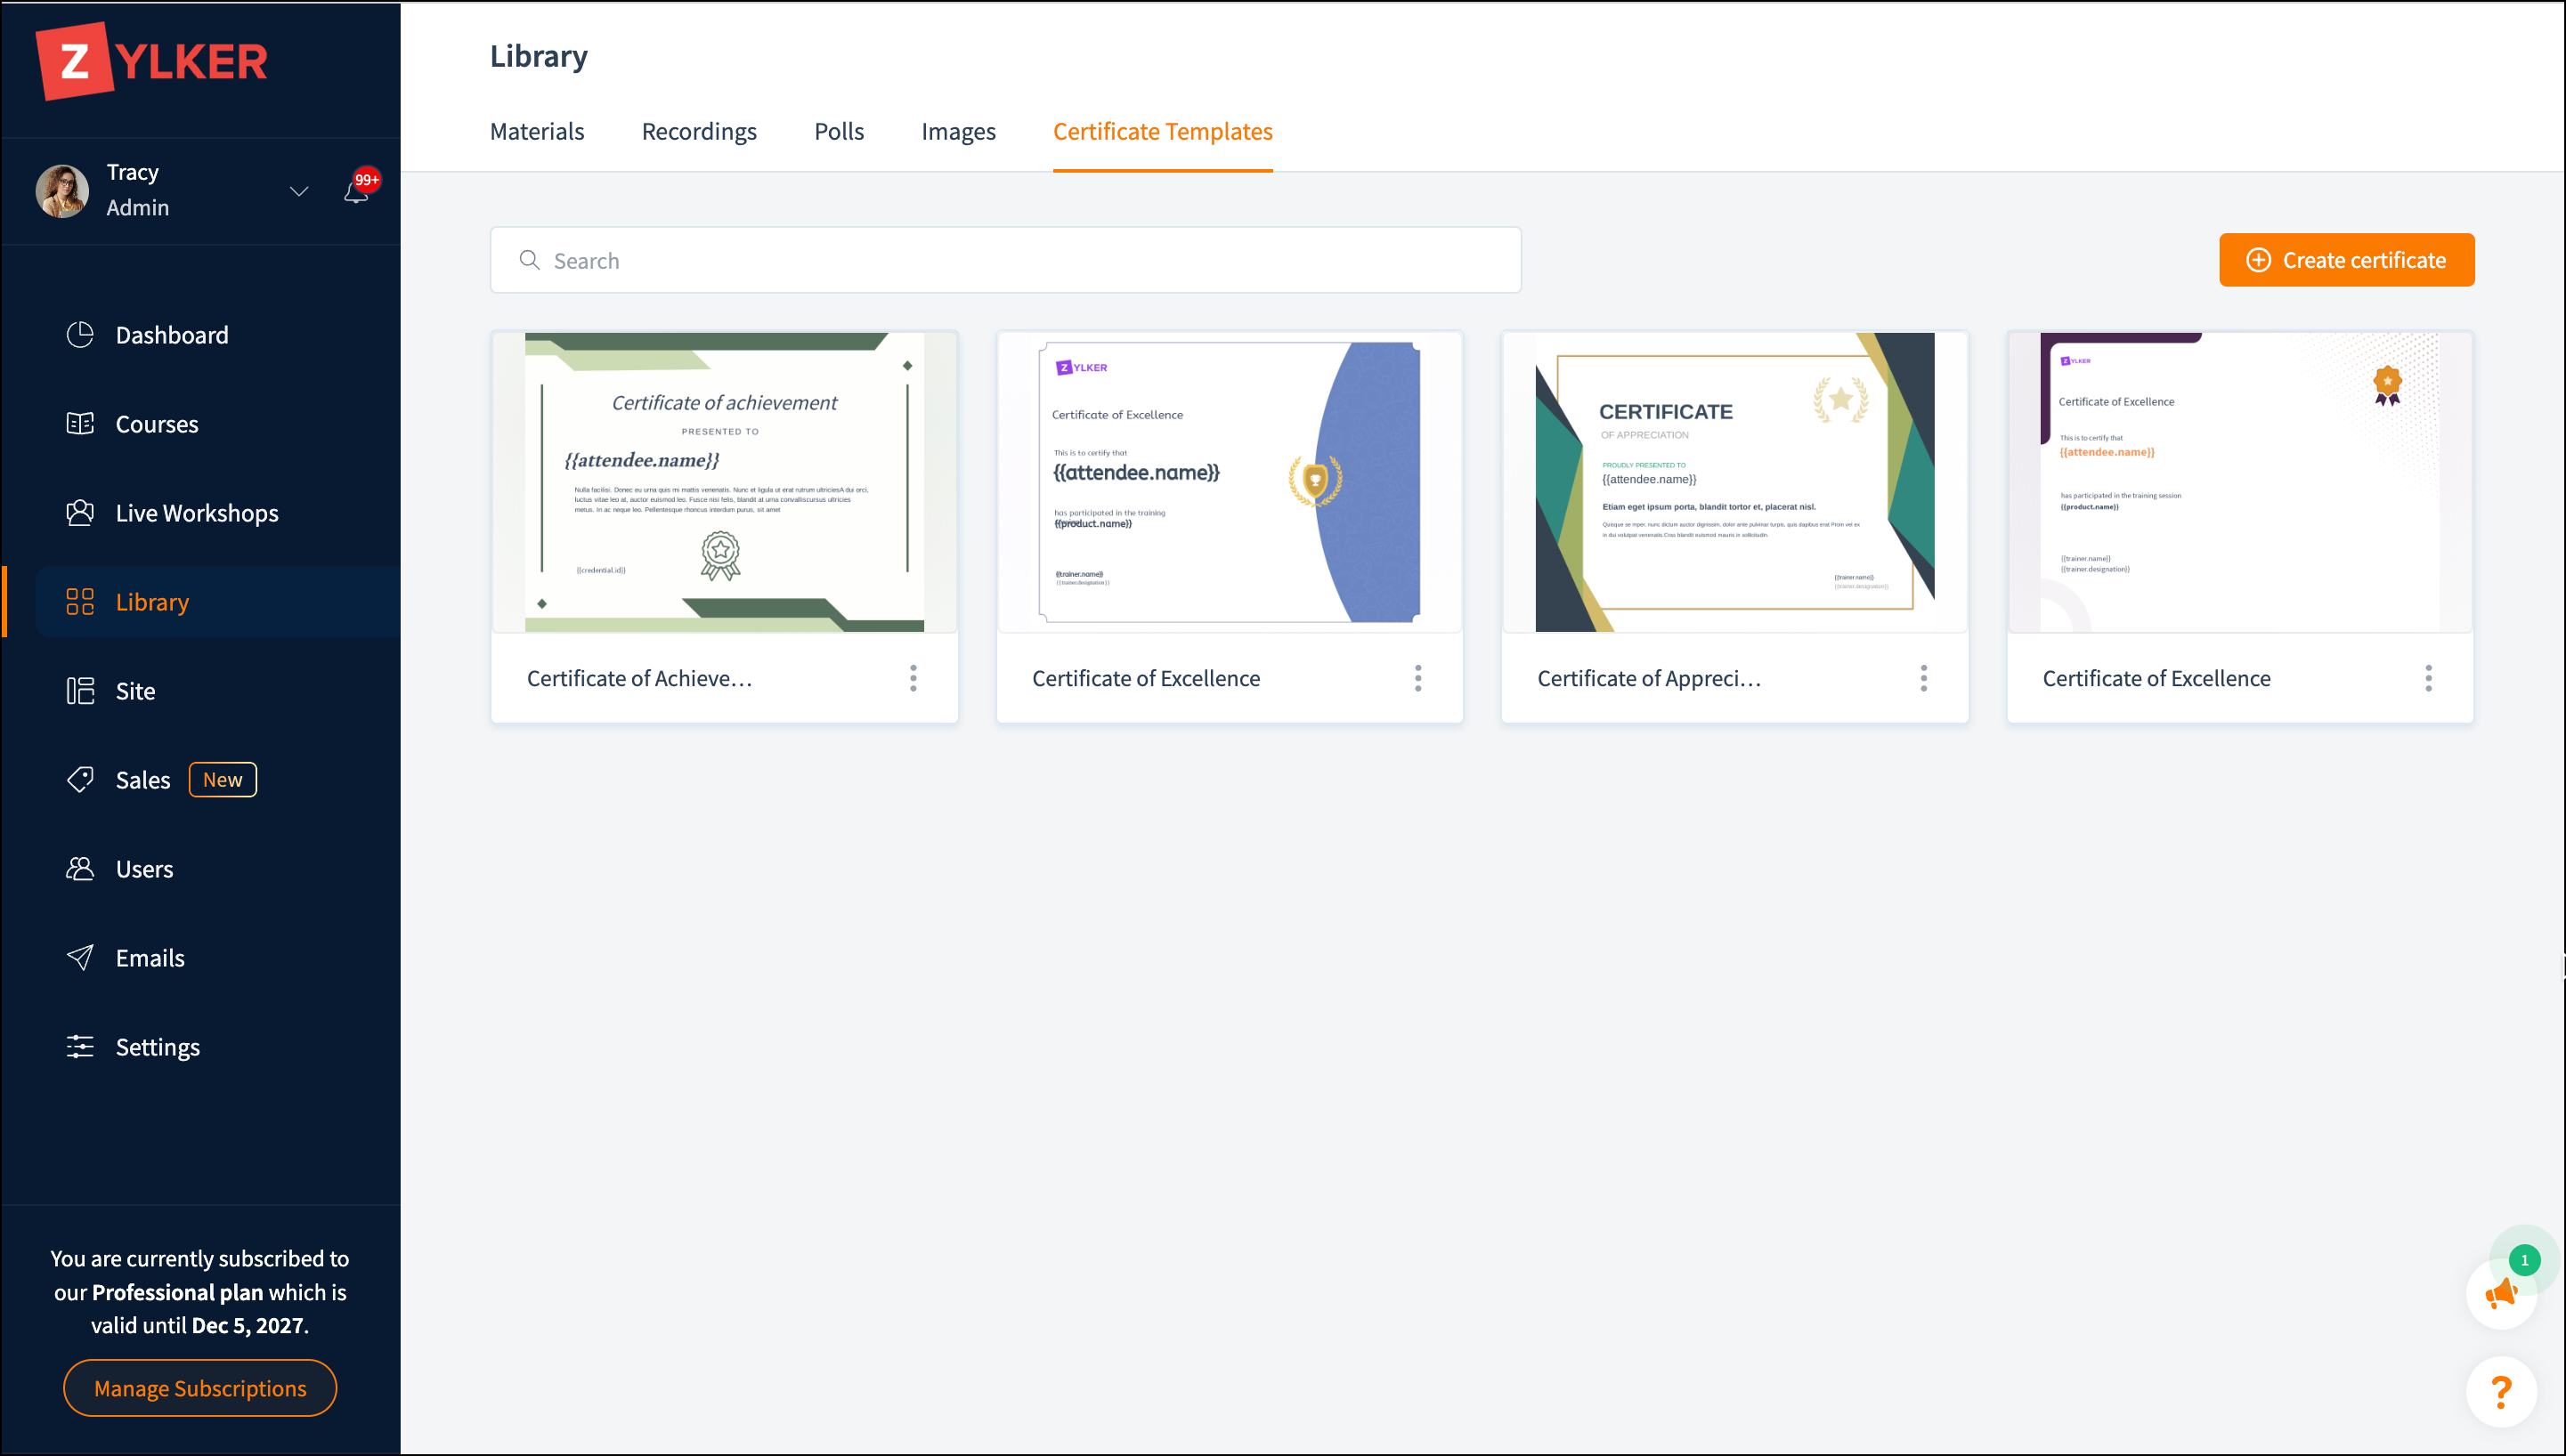The height and width of the screenshot is (1456, 2566).
Task: Switch to the Recordings tab
Action: 698,132
